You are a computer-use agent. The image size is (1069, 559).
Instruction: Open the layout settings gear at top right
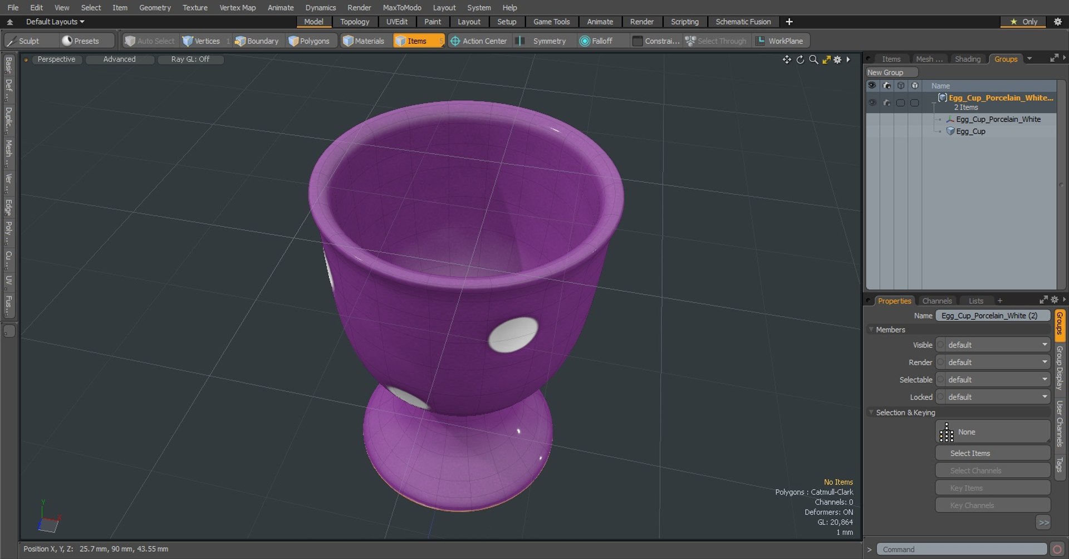pyautogui.click(x=1058, y=22)
